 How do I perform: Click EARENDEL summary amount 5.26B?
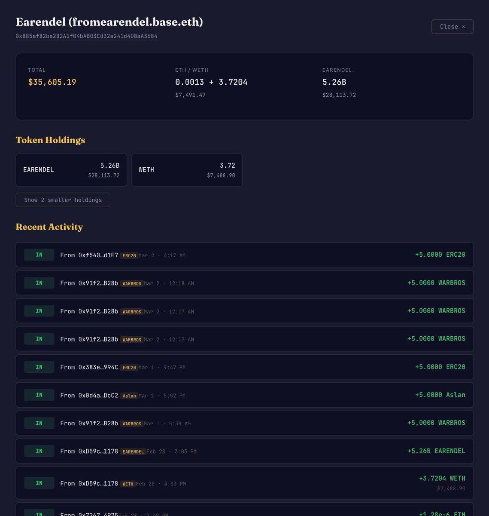(334, 82)
